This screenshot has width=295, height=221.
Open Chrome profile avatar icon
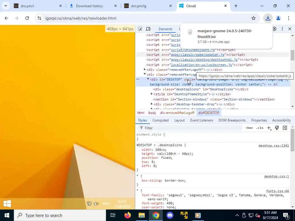tap(278, 18)
